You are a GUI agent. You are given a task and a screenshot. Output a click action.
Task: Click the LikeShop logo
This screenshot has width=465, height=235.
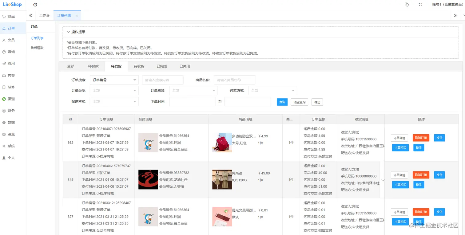[12, 5]
